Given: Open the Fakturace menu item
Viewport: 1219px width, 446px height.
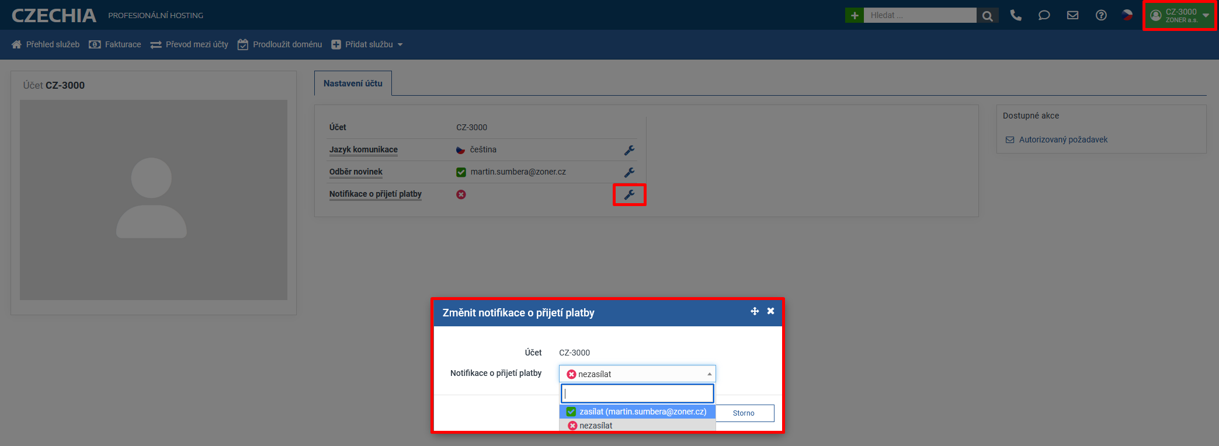Looking at the screenshot, I should coord(116,44).
